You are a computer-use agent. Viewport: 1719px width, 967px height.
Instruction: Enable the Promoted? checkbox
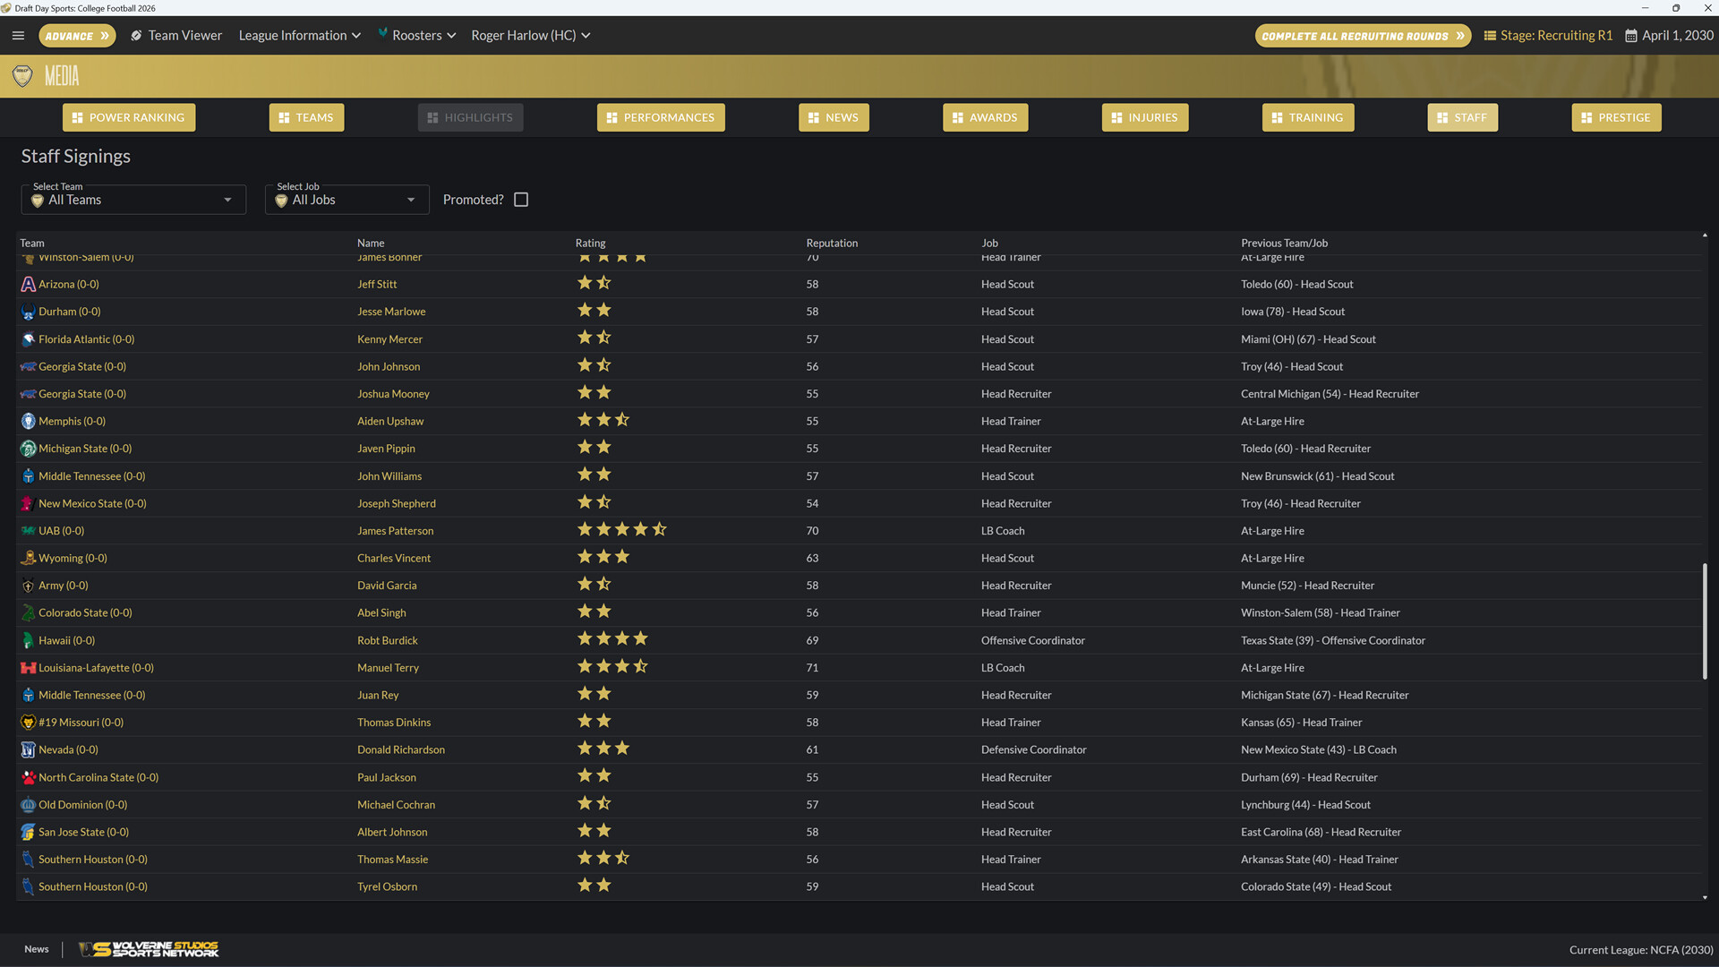pos(521,199)
